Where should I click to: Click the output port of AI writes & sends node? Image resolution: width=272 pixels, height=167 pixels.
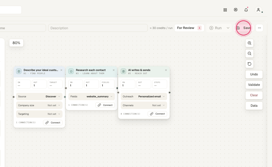pos(169,93)
